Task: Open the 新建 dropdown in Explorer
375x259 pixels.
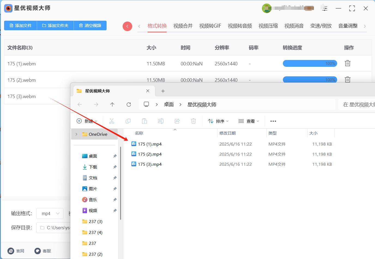Action: coord(87,121)
